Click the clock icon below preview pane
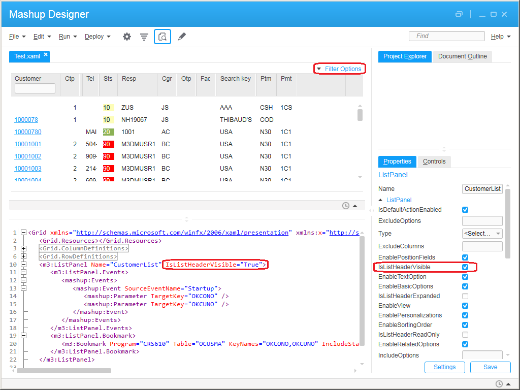 pos(346,206)
